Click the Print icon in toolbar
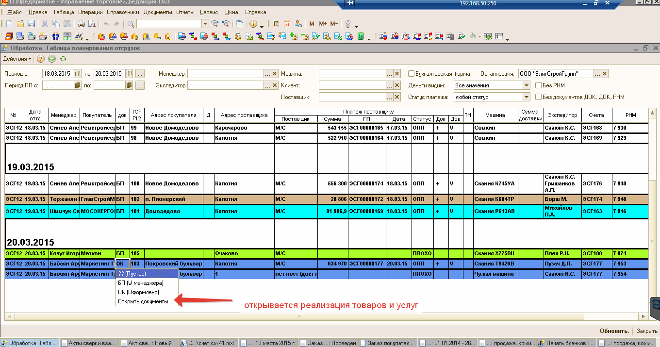This screenshot has width=660, height=347. (x=81, y=24)
